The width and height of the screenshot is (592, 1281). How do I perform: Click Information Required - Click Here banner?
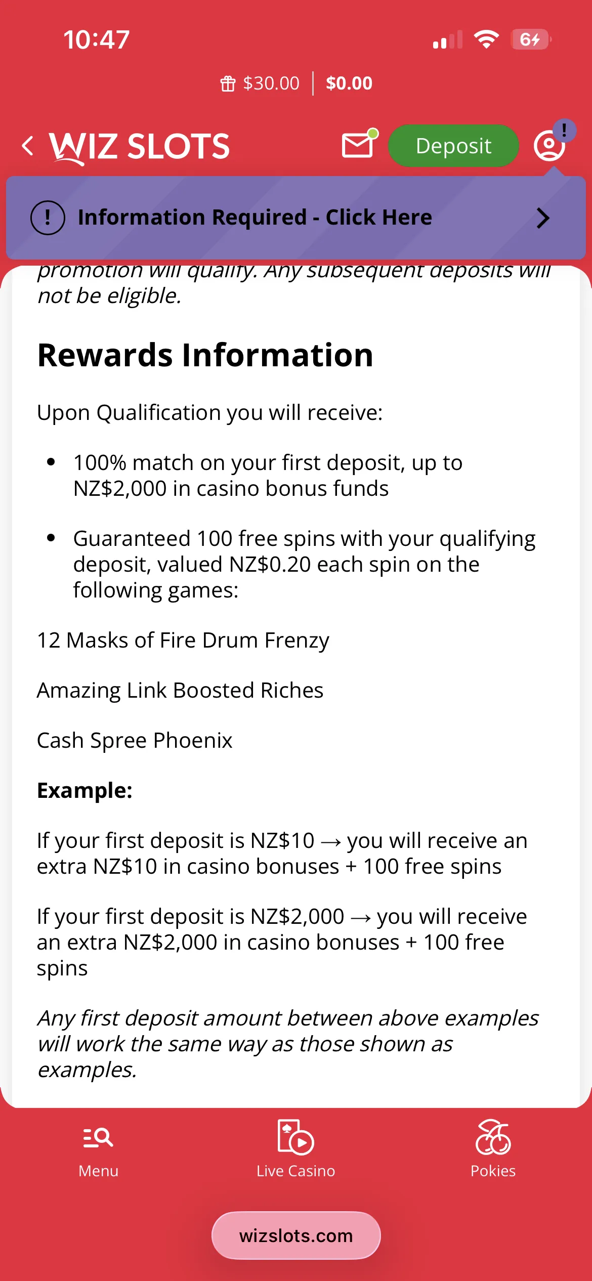[x=255, y=218]
